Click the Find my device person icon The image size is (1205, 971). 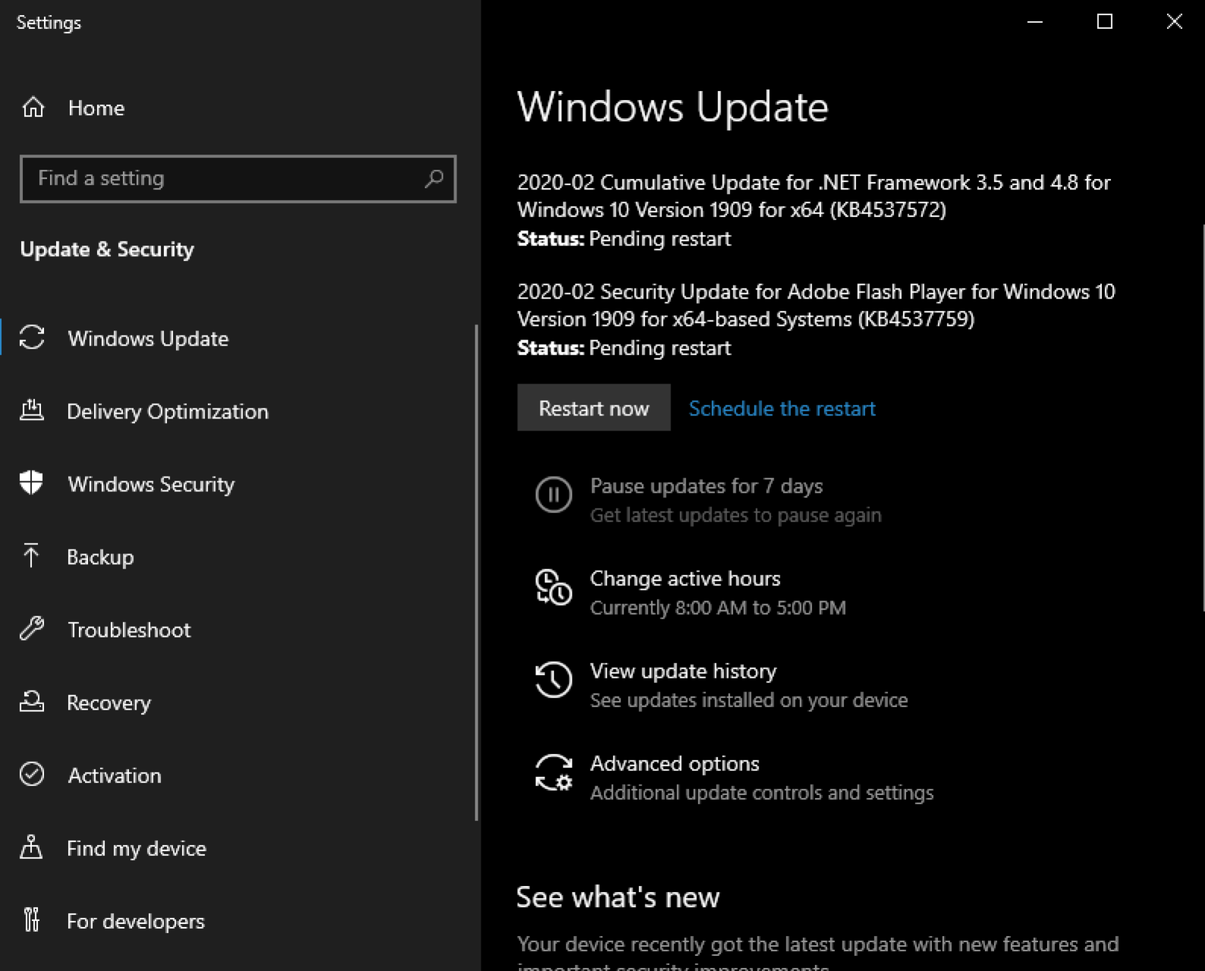(x=31, y=847)
